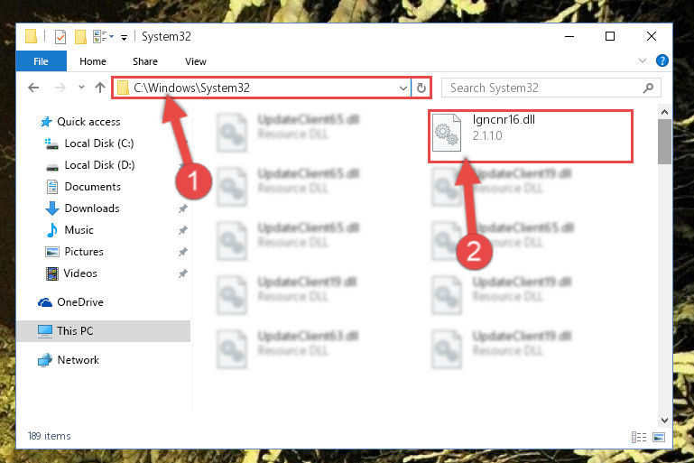Click the Back navigation arrow
The width and height of the screenshot is (694, 463).
click(33, 88)
